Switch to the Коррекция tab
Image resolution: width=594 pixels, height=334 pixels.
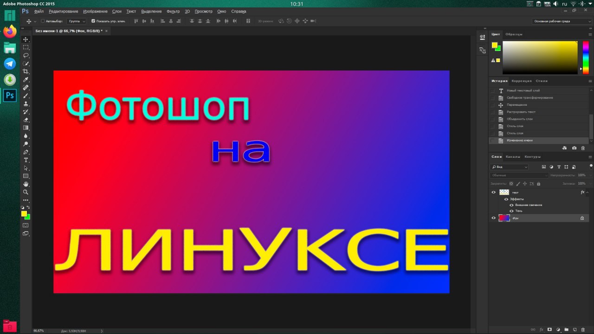pyautogui.click(x=522, y=81)
